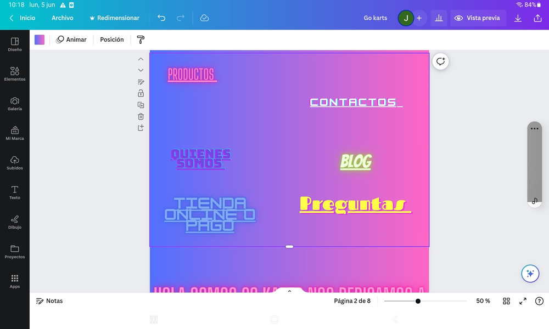This screenshot has width=549, height=329.
Task: Select the Go karts design title
Action: coord(376,18)
